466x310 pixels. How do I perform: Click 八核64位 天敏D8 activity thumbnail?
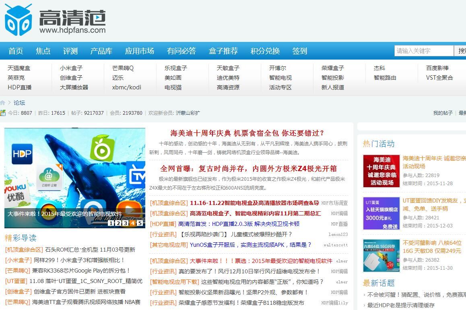381,256
